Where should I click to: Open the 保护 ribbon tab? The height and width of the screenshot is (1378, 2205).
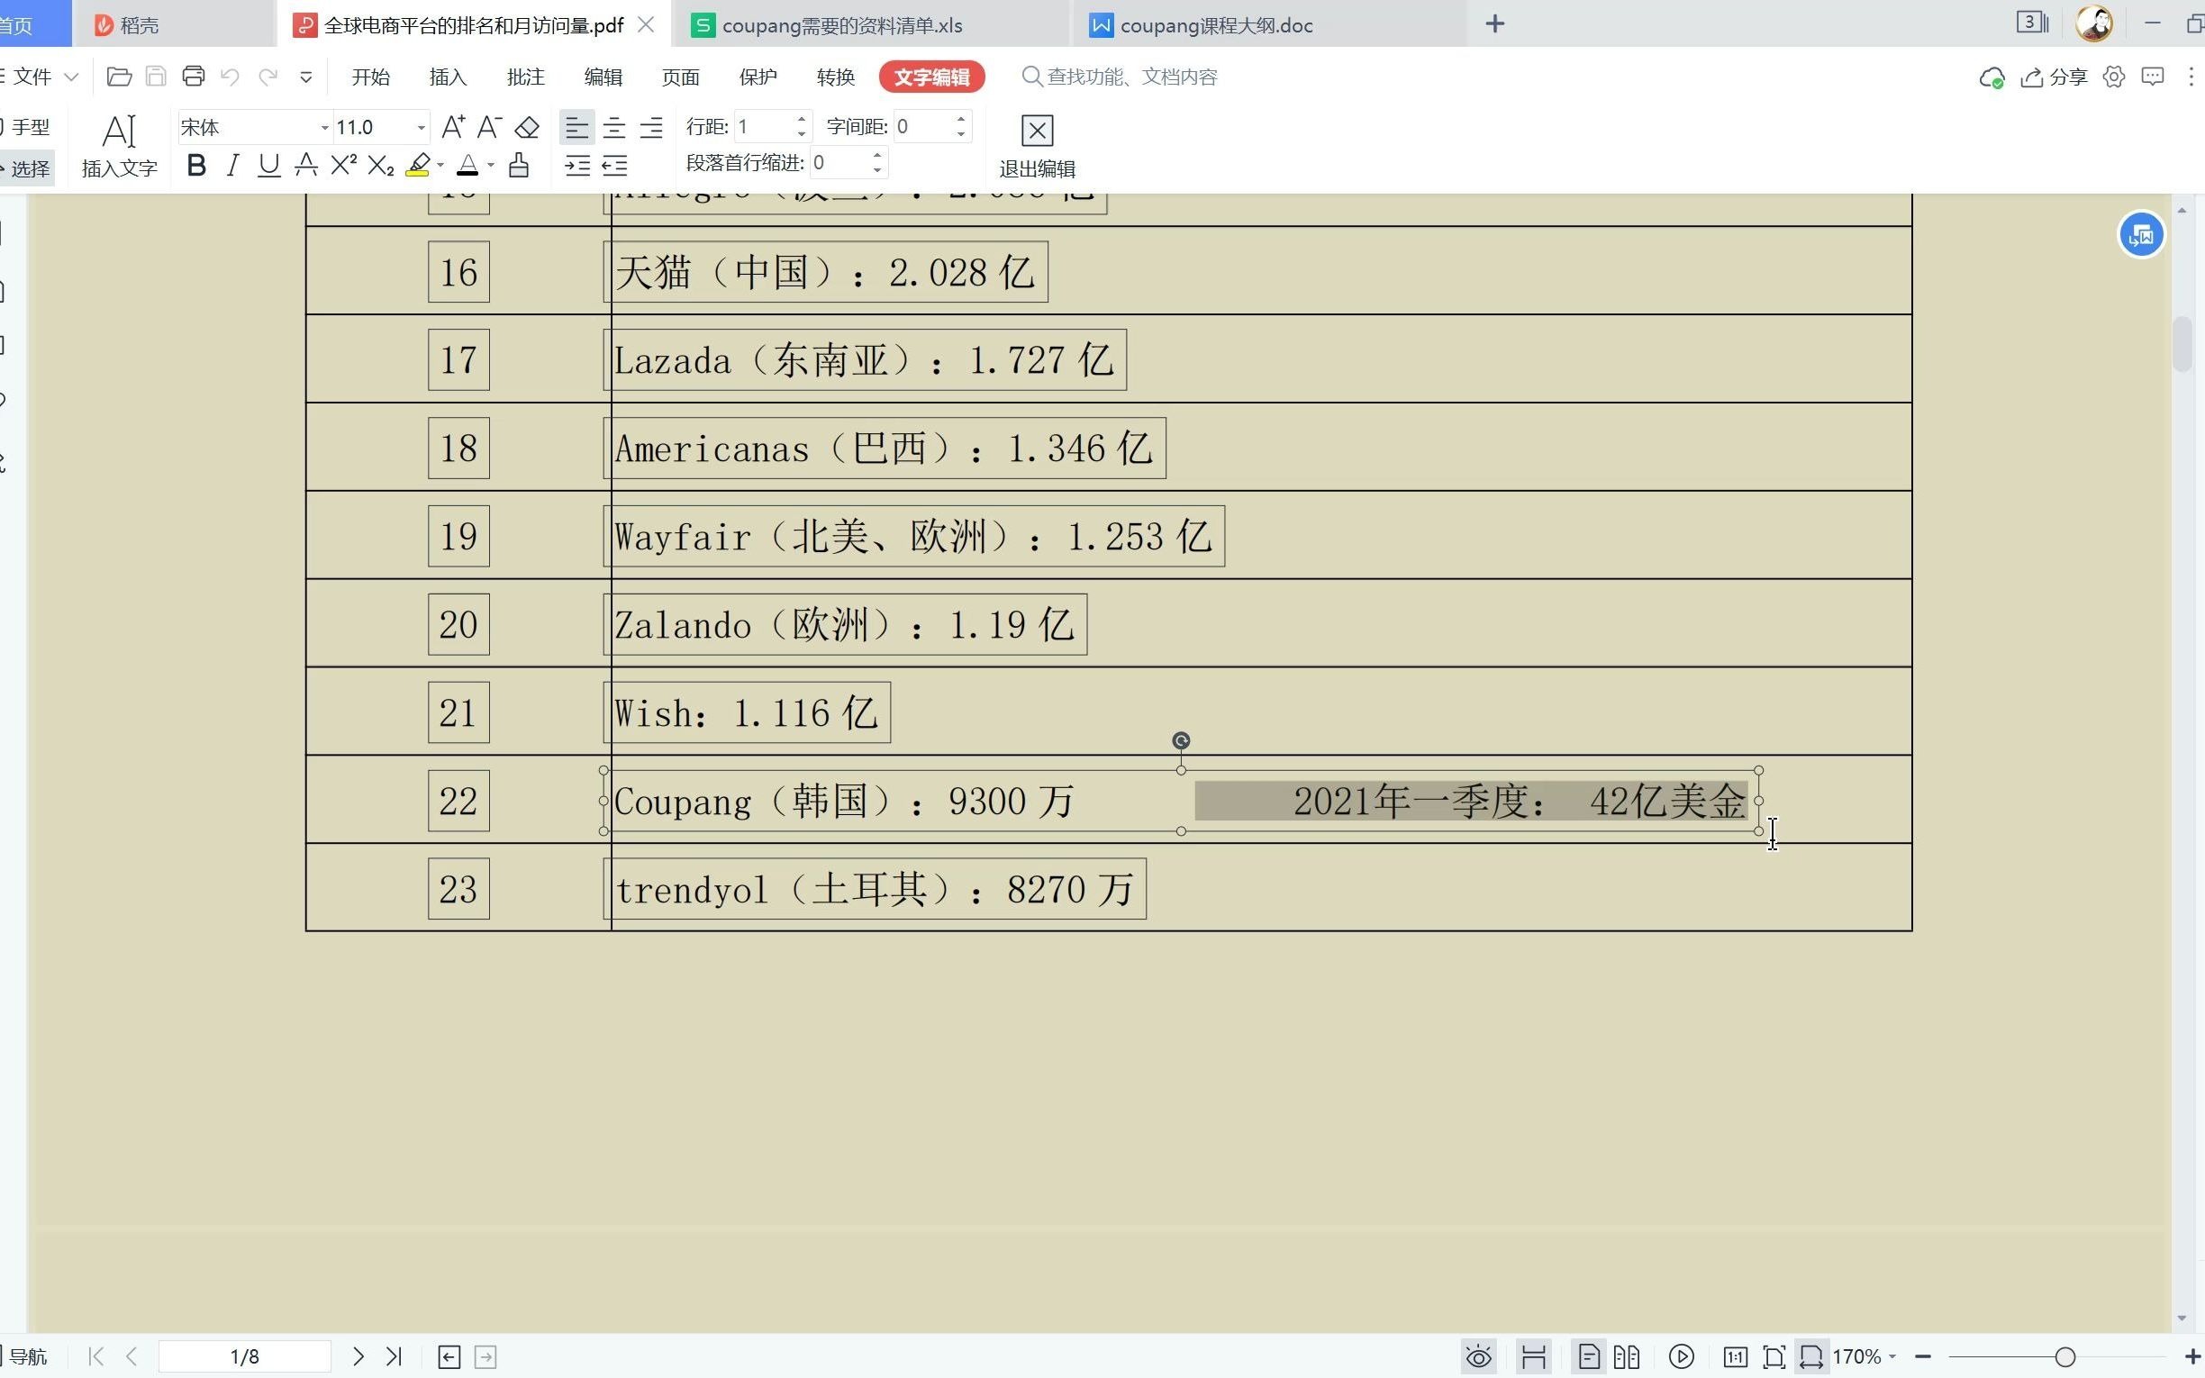pyautogui.click(x=758, y=77)
